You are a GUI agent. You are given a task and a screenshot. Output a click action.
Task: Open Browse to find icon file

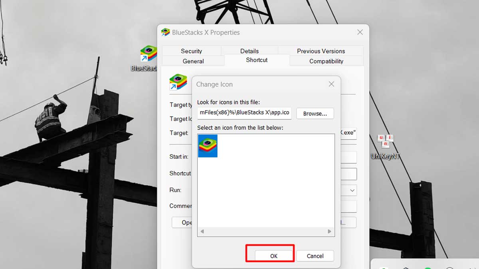(315, 114)
